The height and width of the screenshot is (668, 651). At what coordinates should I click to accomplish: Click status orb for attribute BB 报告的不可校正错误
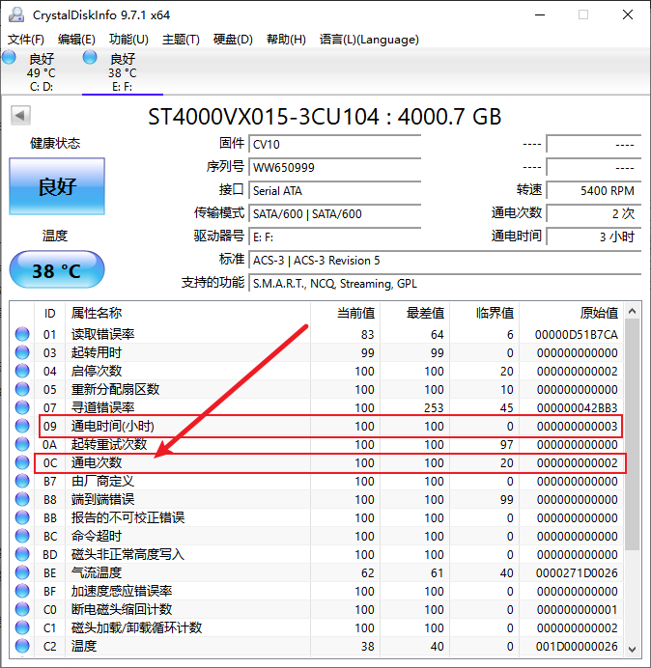[22, 517]
